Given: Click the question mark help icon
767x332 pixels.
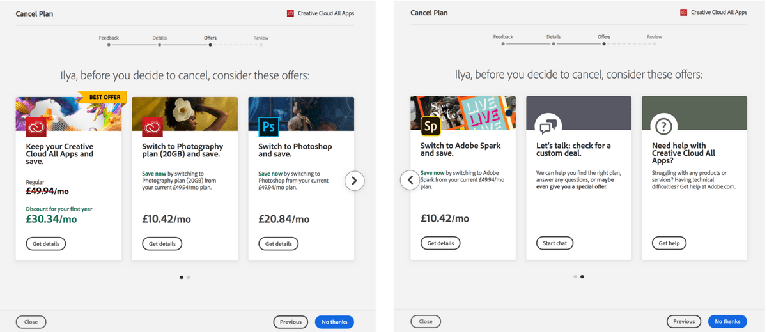Looking at the screenshot, I should point(664,126).
